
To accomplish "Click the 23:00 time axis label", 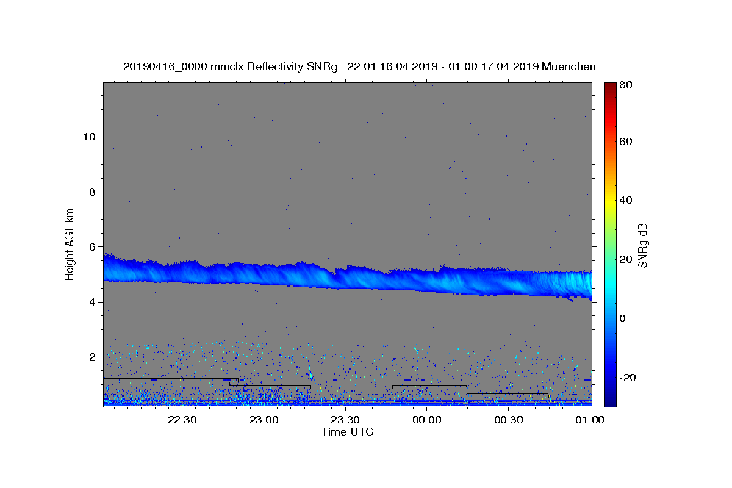I will pyautogui.click(x=264, y=420).
